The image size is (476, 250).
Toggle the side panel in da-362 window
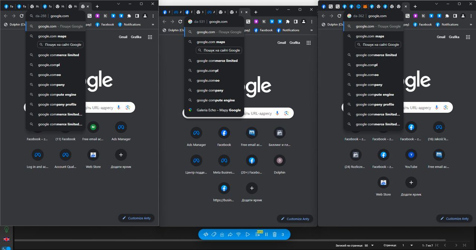[455, 16]
